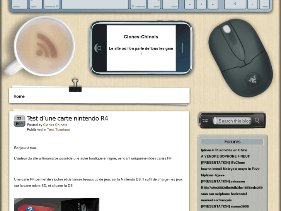Image resolution: width=281 pixels, height=211 pixels.
Task: Open forum topic '[PRESENTATION] momo3958'
Action: pos(225,206)
